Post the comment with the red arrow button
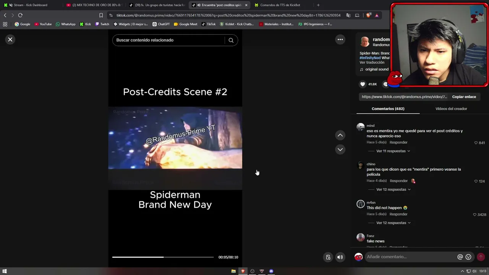489x275 pixels. 481,257
